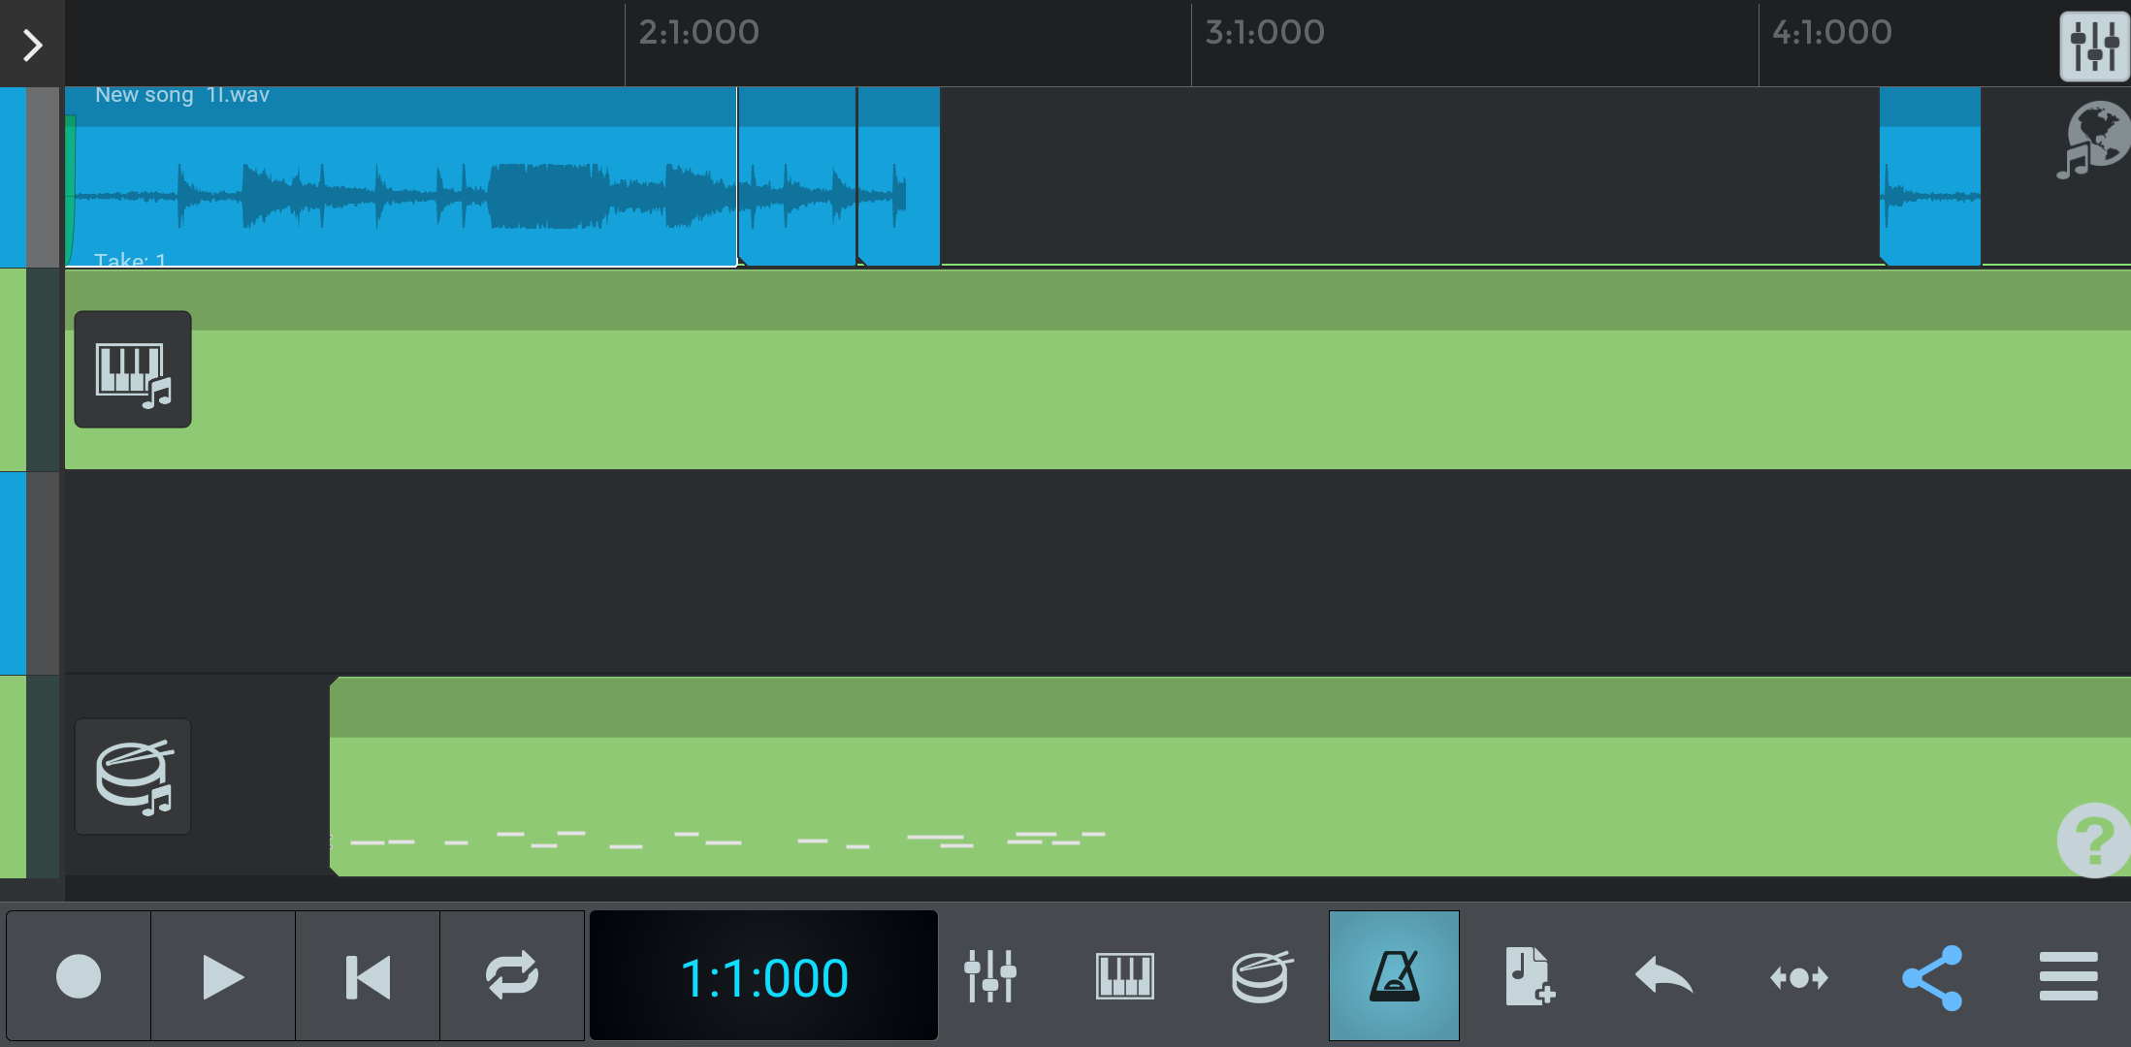
Task: Select the audio clip after marker 4:1:000
Action: (x=1930, y=176)
